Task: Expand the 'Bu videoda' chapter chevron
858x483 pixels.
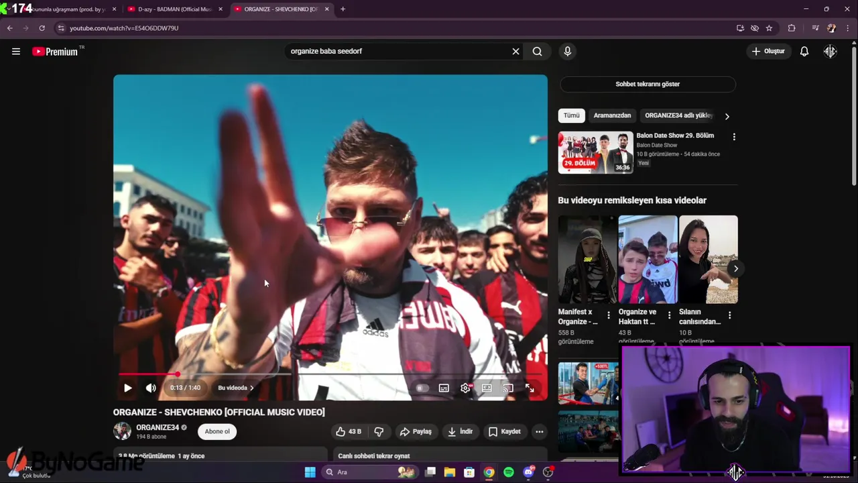Action: click(x=251, y=388)
